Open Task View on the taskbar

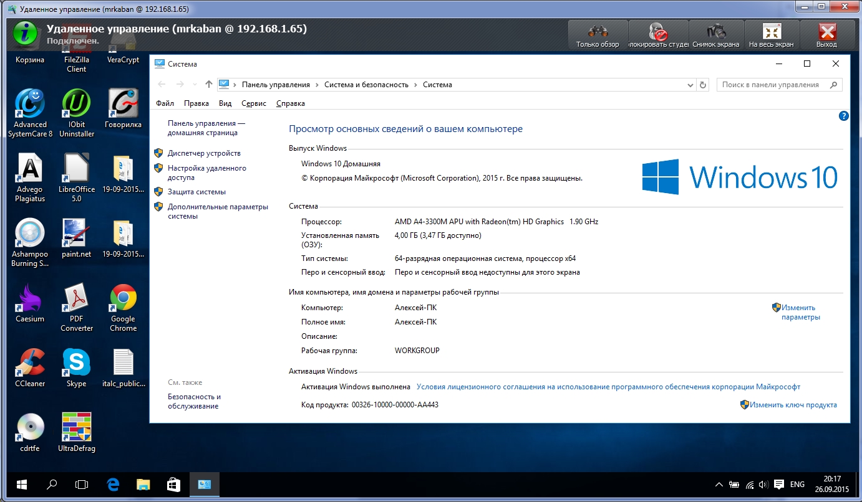coord(82,485)
